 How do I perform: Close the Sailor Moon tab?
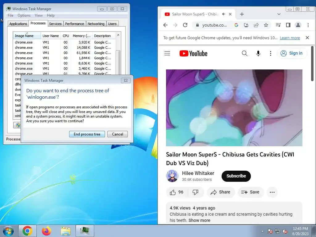230,14
